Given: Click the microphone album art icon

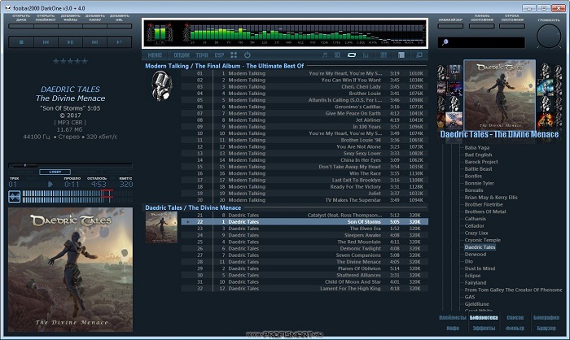Looking at the screenshot, I should [x=161, y=85].
